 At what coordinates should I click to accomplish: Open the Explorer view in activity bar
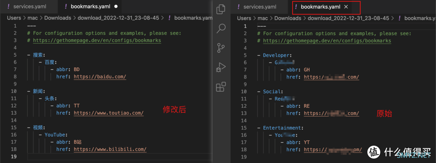[221, 9]
